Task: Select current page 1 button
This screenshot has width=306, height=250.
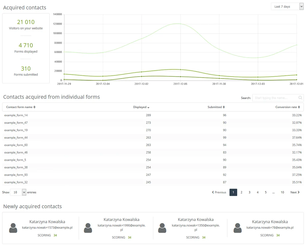Action: click(x=233, y=192)
